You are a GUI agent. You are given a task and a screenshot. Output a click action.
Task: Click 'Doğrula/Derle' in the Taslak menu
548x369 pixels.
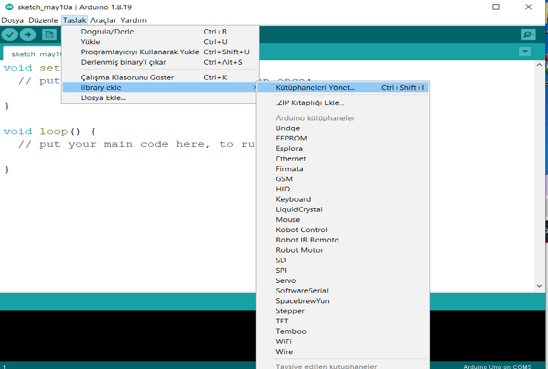(x=107, y=32)
